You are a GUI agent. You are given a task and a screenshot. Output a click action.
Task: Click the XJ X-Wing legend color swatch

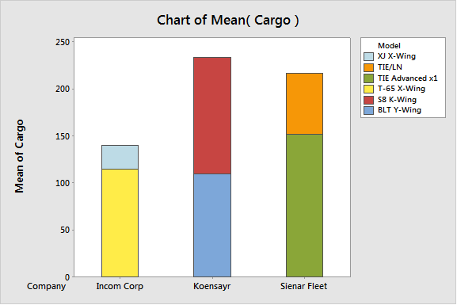[369, 56]
